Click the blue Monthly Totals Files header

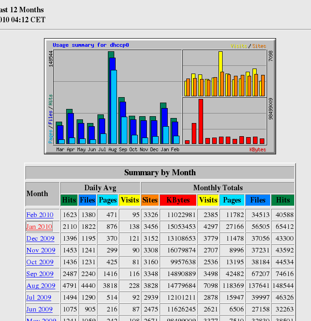[258, 200]
